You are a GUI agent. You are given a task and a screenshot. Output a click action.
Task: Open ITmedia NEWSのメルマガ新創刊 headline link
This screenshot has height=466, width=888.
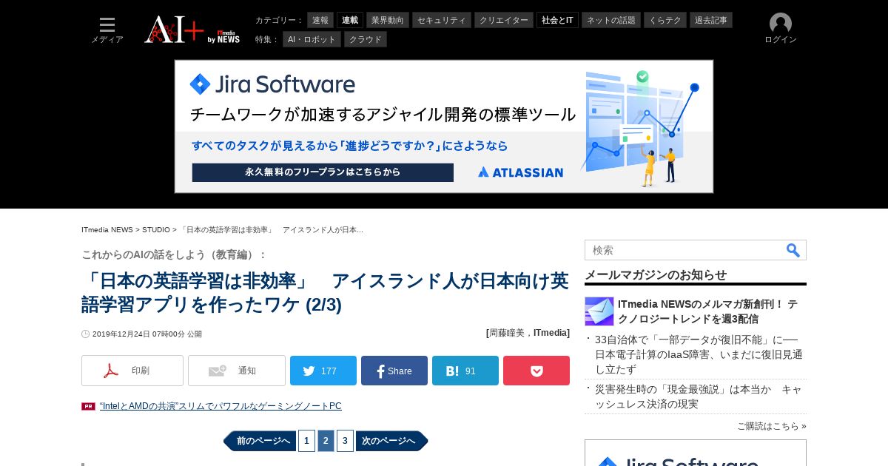tap(707, 311)
